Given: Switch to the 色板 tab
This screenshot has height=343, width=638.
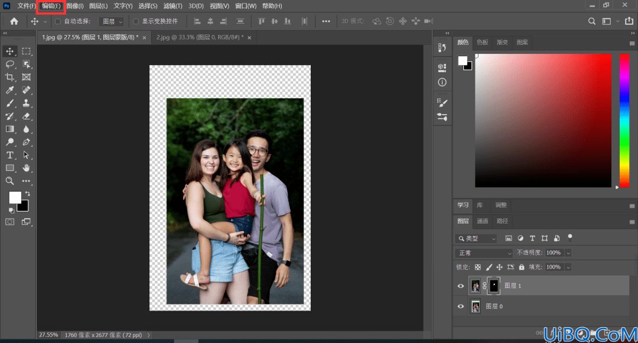Looking at the screenshot, I should [483, 43].
